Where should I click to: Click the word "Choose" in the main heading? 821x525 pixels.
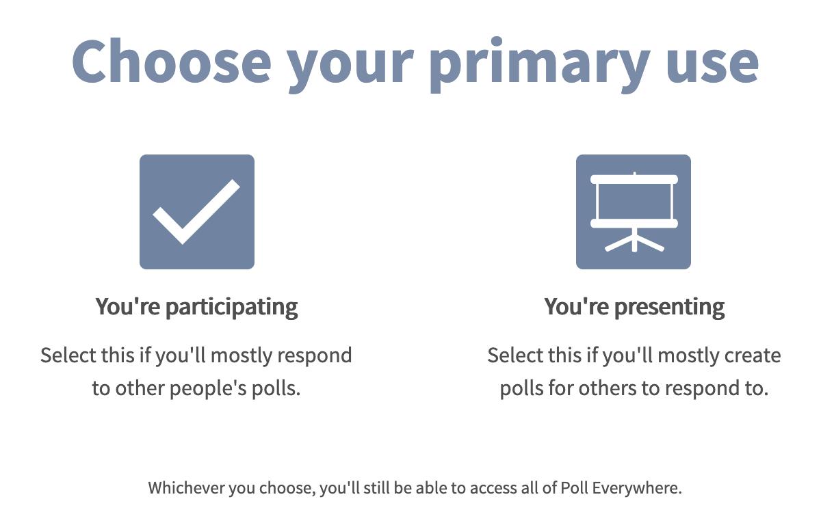[x=172, y=60]
